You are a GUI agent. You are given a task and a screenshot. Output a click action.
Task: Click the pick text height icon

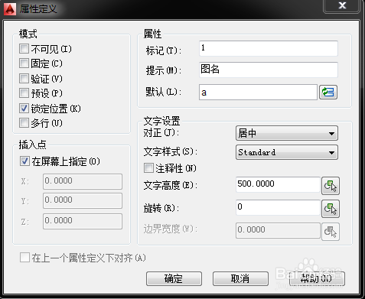[331, 186]
